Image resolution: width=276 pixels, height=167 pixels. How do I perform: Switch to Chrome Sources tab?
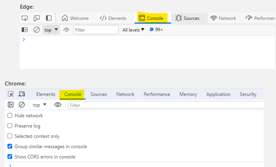(99, 94)
